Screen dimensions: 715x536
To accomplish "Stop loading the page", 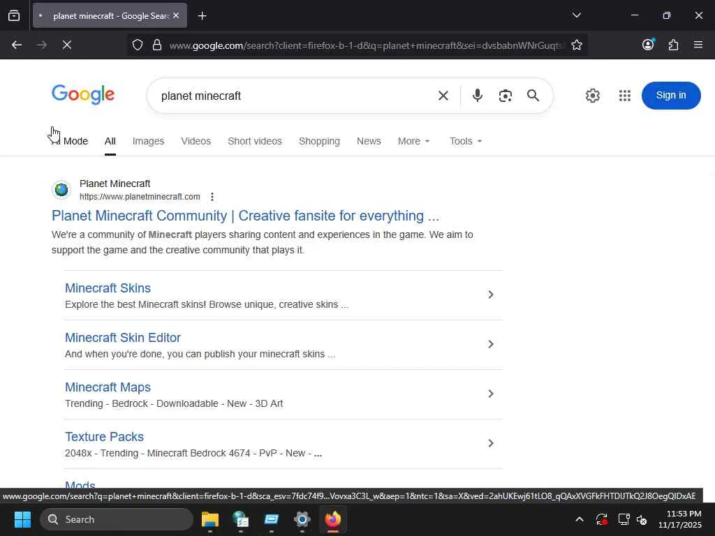I will click(x=66, y=45).
